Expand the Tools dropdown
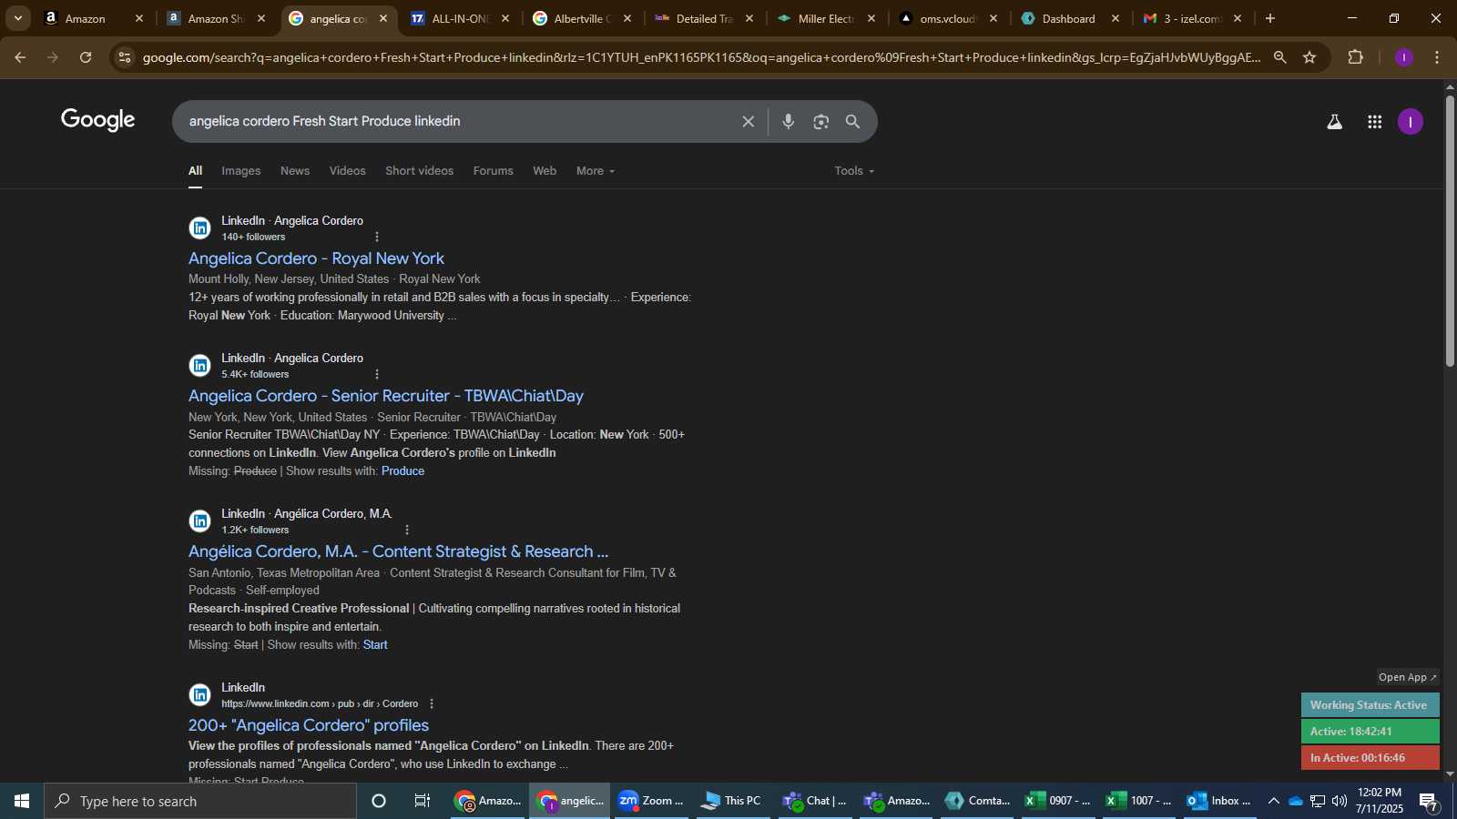The height and width of the screenshot is (819, 1457). tap(854, 171)
